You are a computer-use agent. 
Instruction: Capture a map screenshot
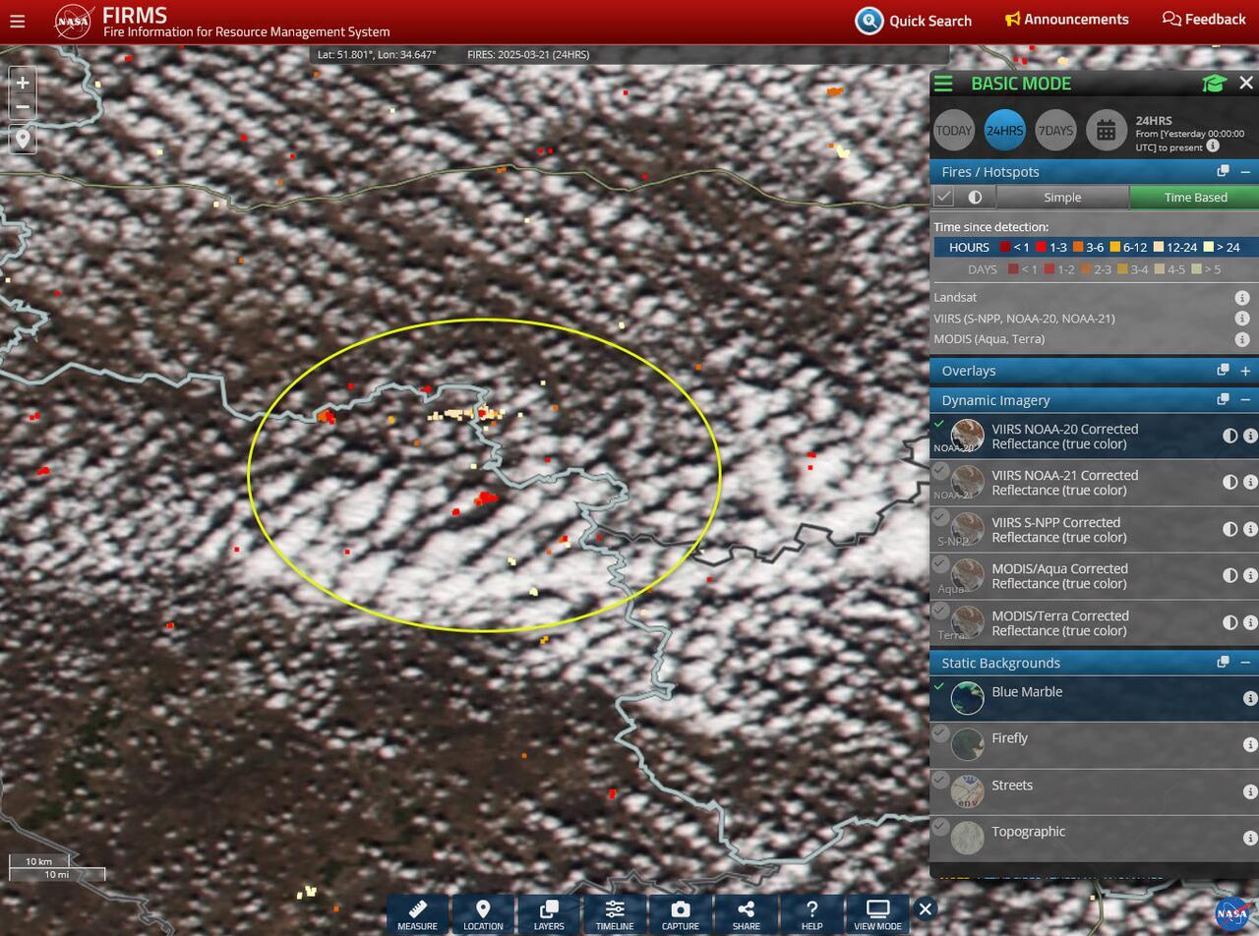pos(680,913)
